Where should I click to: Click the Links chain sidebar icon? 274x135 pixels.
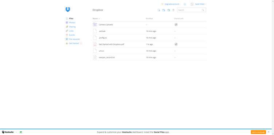(x=67, y=31)
